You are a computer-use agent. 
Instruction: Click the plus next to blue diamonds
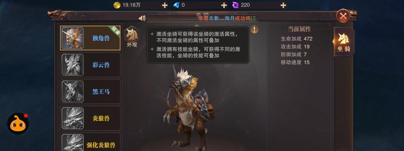224,5
